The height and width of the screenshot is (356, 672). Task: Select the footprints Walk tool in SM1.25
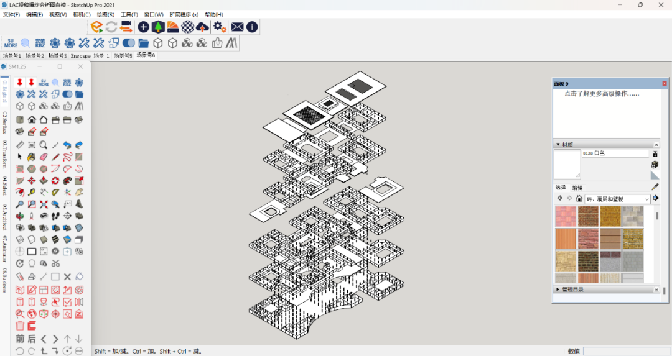click(55, 216)
